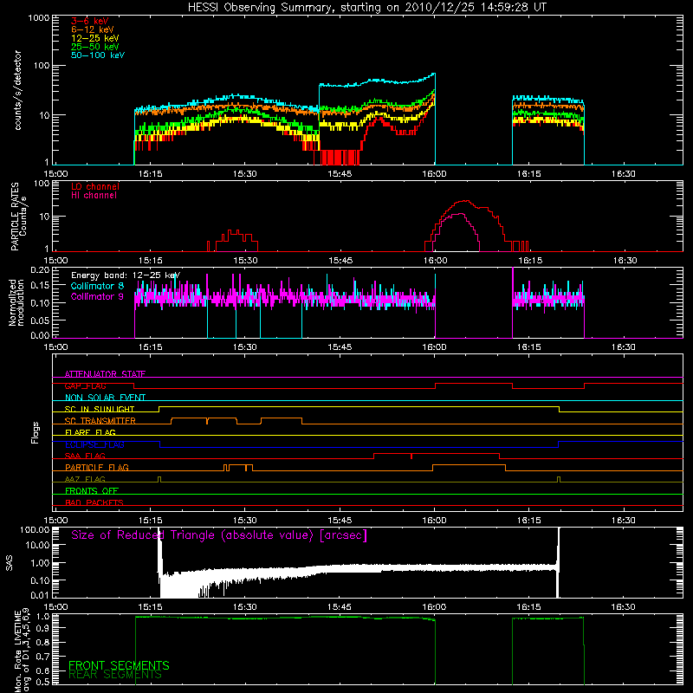The image size is (693, 693).
Task: Click the vertical Flags axis title
Action: pyautogui.click(x=36, y=432)
